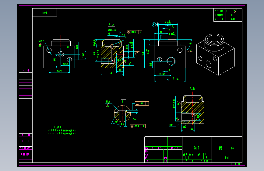The width and height of the screenshot is (264, 171).
Task: Select the part name text in title block
Action: pyautogui.click(x=227, y=148)
